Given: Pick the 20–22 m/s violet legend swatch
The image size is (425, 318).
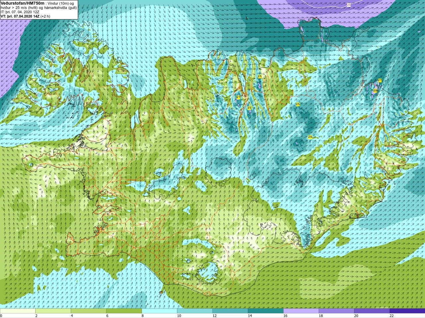Looking at the screenshot, I should (x=372, y=311).
